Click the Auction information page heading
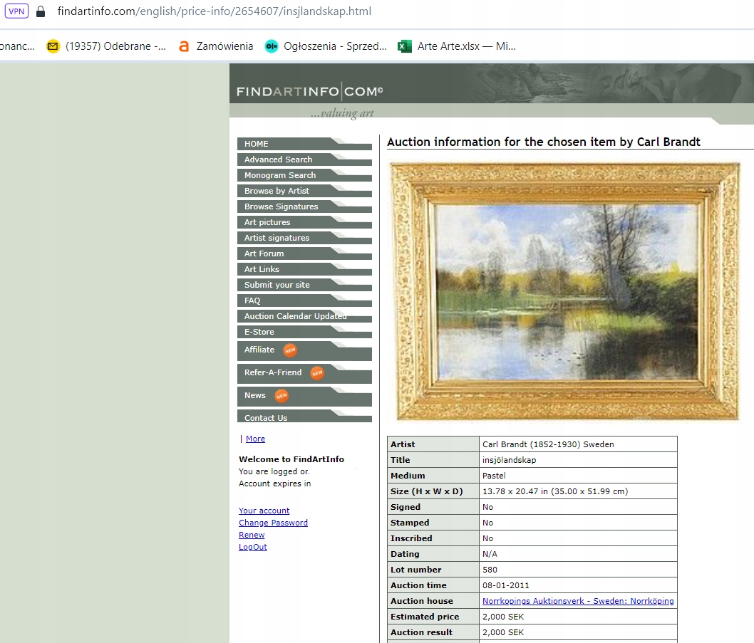This screenshot has height=643, width=754. (543, 142)
